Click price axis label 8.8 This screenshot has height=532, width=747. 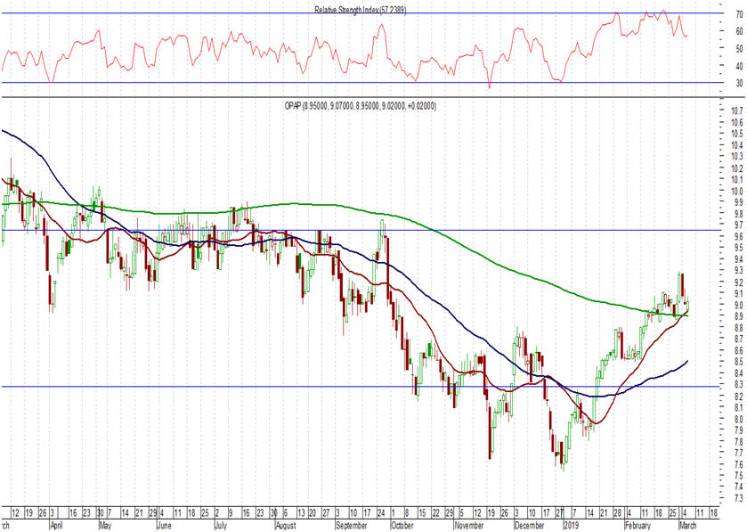pos(738,328)
